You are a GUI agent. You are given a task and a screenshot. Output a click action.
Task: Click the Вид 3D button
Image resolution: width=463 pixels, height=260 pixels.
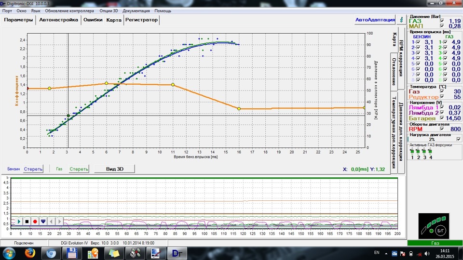pyautogui.click(x=115, y=169)
